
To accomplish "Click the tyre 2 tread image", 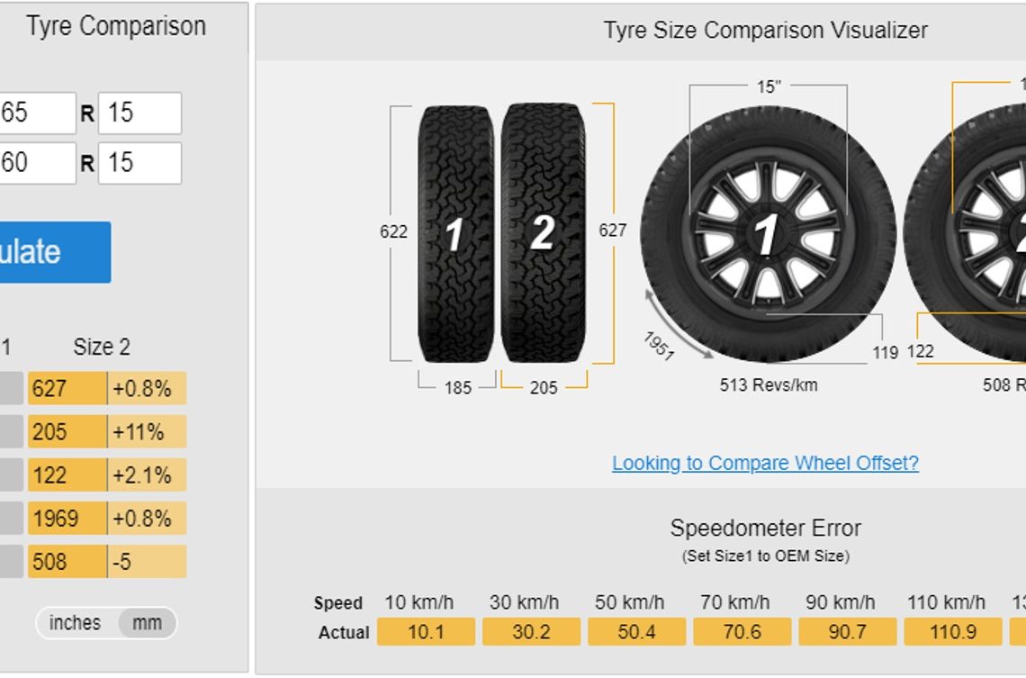I will coord(543,234).
